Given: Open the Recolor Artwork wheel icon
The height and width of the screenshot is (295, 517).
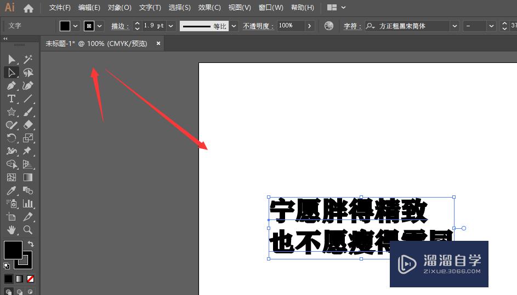Looking at the screenshot, I should [x=329, y=26].
